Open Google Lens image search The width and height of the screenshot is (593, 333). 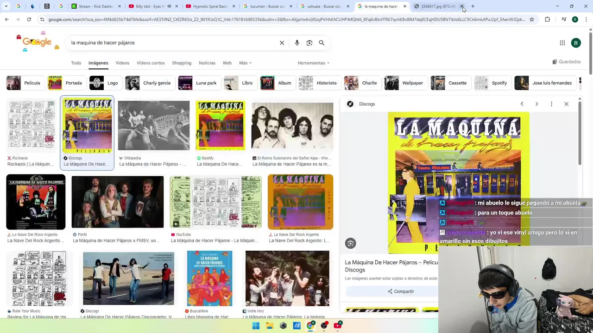pos(309,43)
